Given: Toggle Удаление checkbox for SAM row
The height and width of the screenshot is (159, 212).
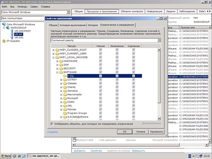Looking at the screenshot, I should pos(134,65).
